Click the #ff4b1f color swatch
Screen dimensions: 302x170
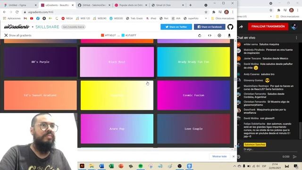click(x=102, y=35)
